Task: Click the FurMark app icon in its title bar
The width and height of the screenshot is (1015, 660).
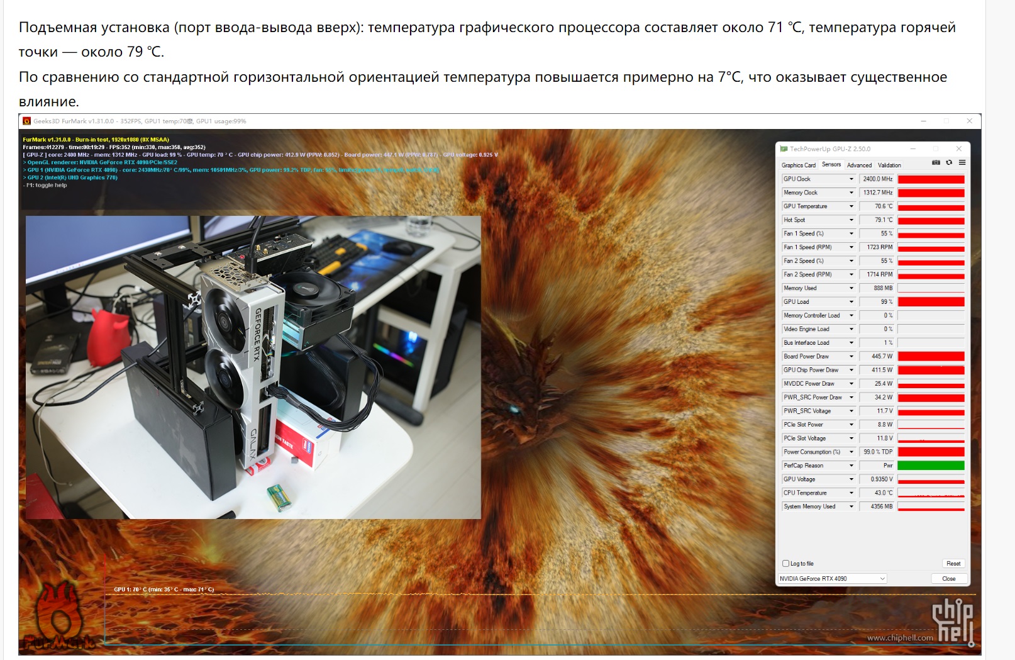Action: point(26,121)
